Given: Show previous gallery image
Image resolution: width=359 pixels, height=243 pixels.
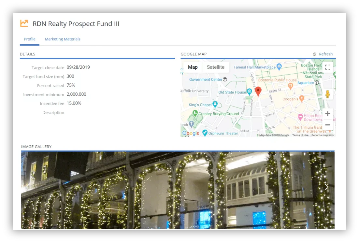Looking at the screenshot, I should 27,187.
